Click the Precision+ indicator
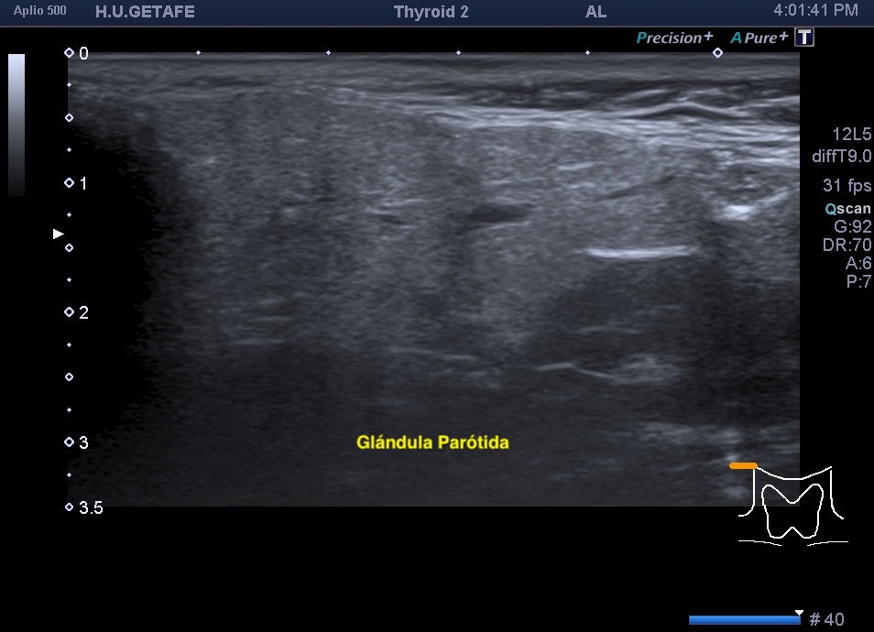Image resolution: width=874 pixels, height=632 pixels. [674, 38]
